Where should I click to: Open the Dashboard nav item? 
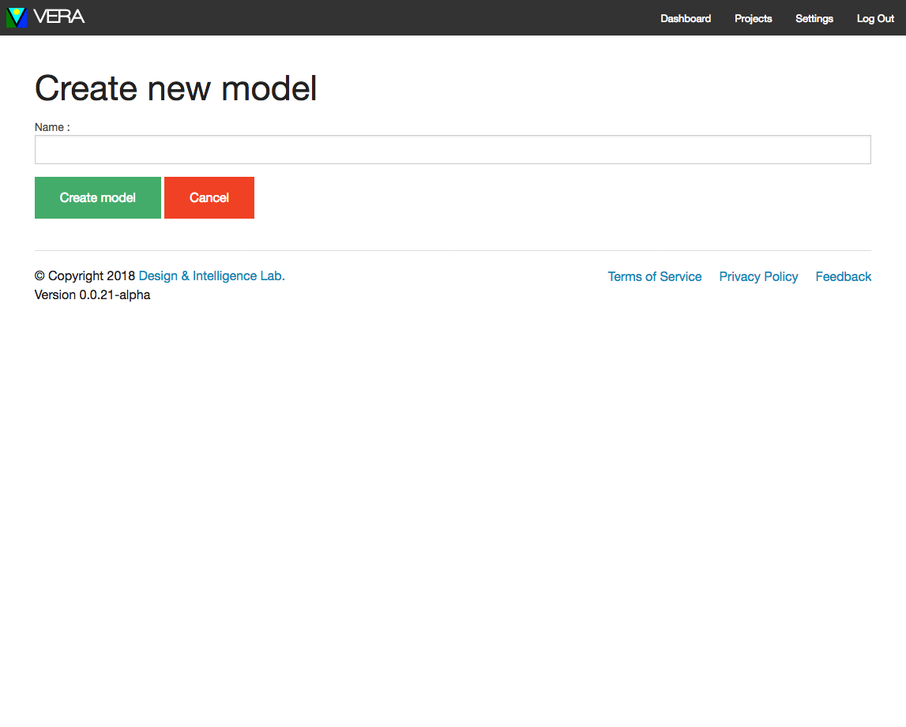(686, 18)
